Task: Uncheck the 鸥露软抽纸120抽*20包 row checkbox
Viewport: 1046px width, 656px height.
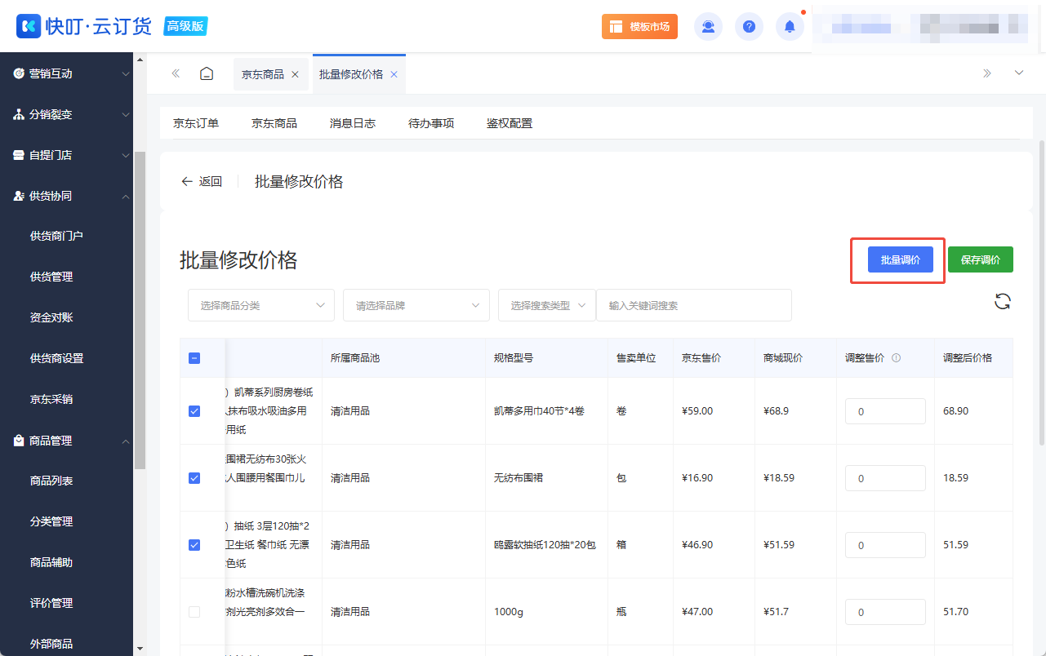Action: (194, 545)
